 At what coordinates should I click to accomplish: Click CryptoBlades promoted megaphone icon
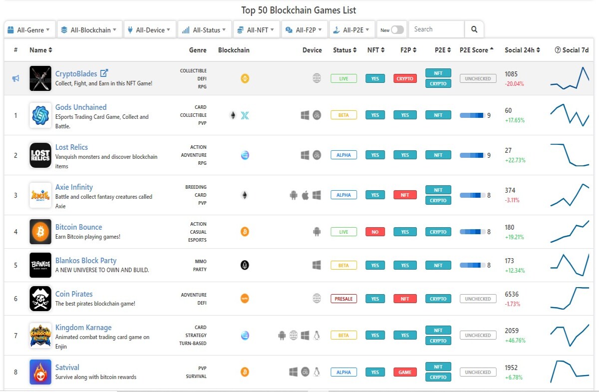pos(15,78)
